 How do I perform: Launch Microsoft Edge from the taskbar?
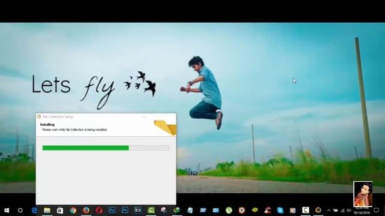click(34, 211)
